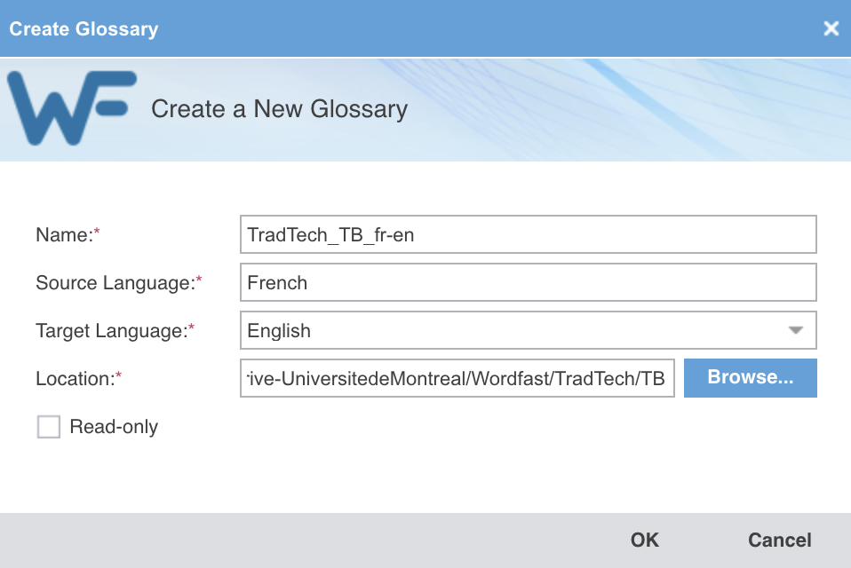Click the "Create a New Glossary" heading
Image resolution: width=851 pixels, height=568 pixels.
279,109
